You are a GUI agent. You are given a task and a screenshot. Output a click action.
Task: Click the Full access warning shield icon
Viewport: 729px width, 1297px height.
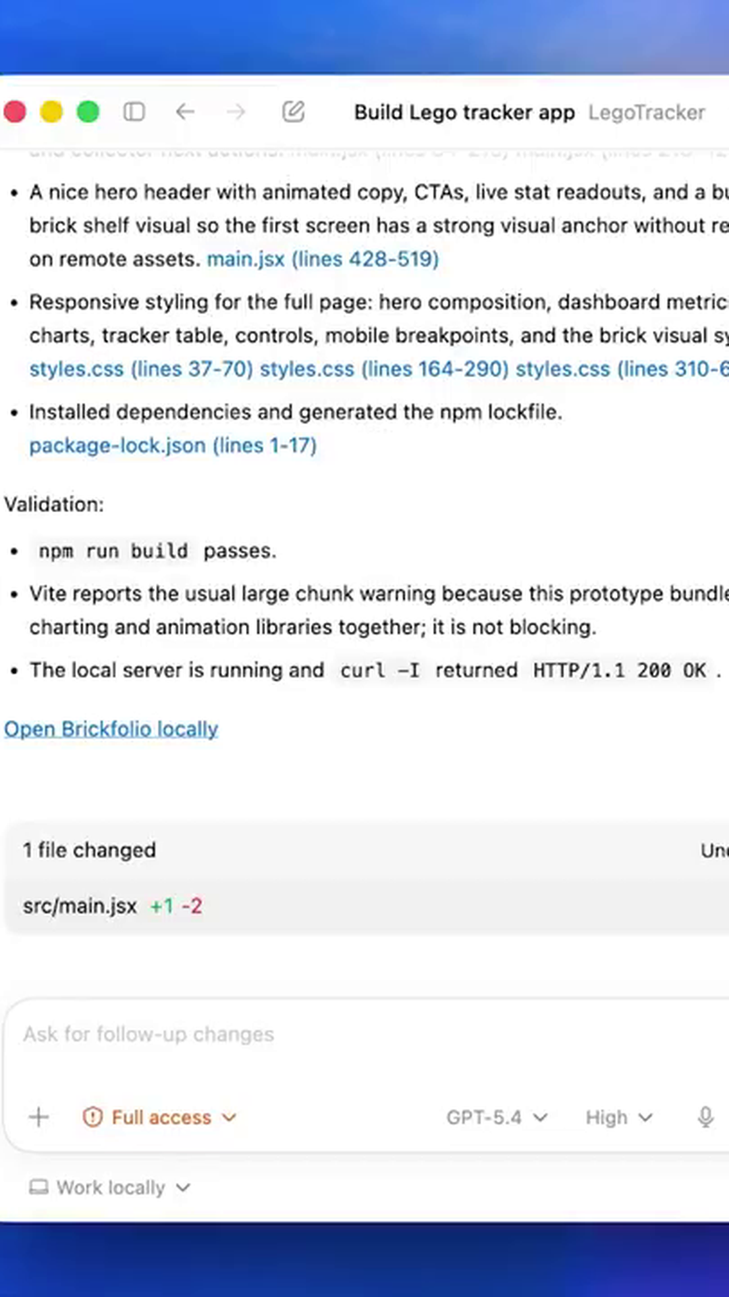92,1117
